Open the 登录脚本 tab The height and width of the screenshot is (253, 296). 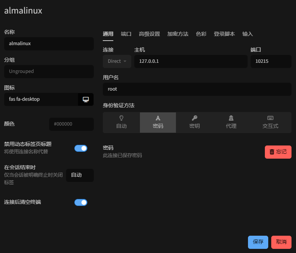tap(224, 34)
